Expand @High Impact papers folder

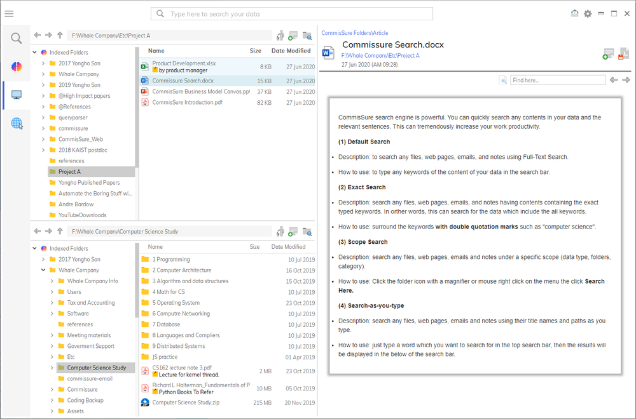(x=43, y=96)
